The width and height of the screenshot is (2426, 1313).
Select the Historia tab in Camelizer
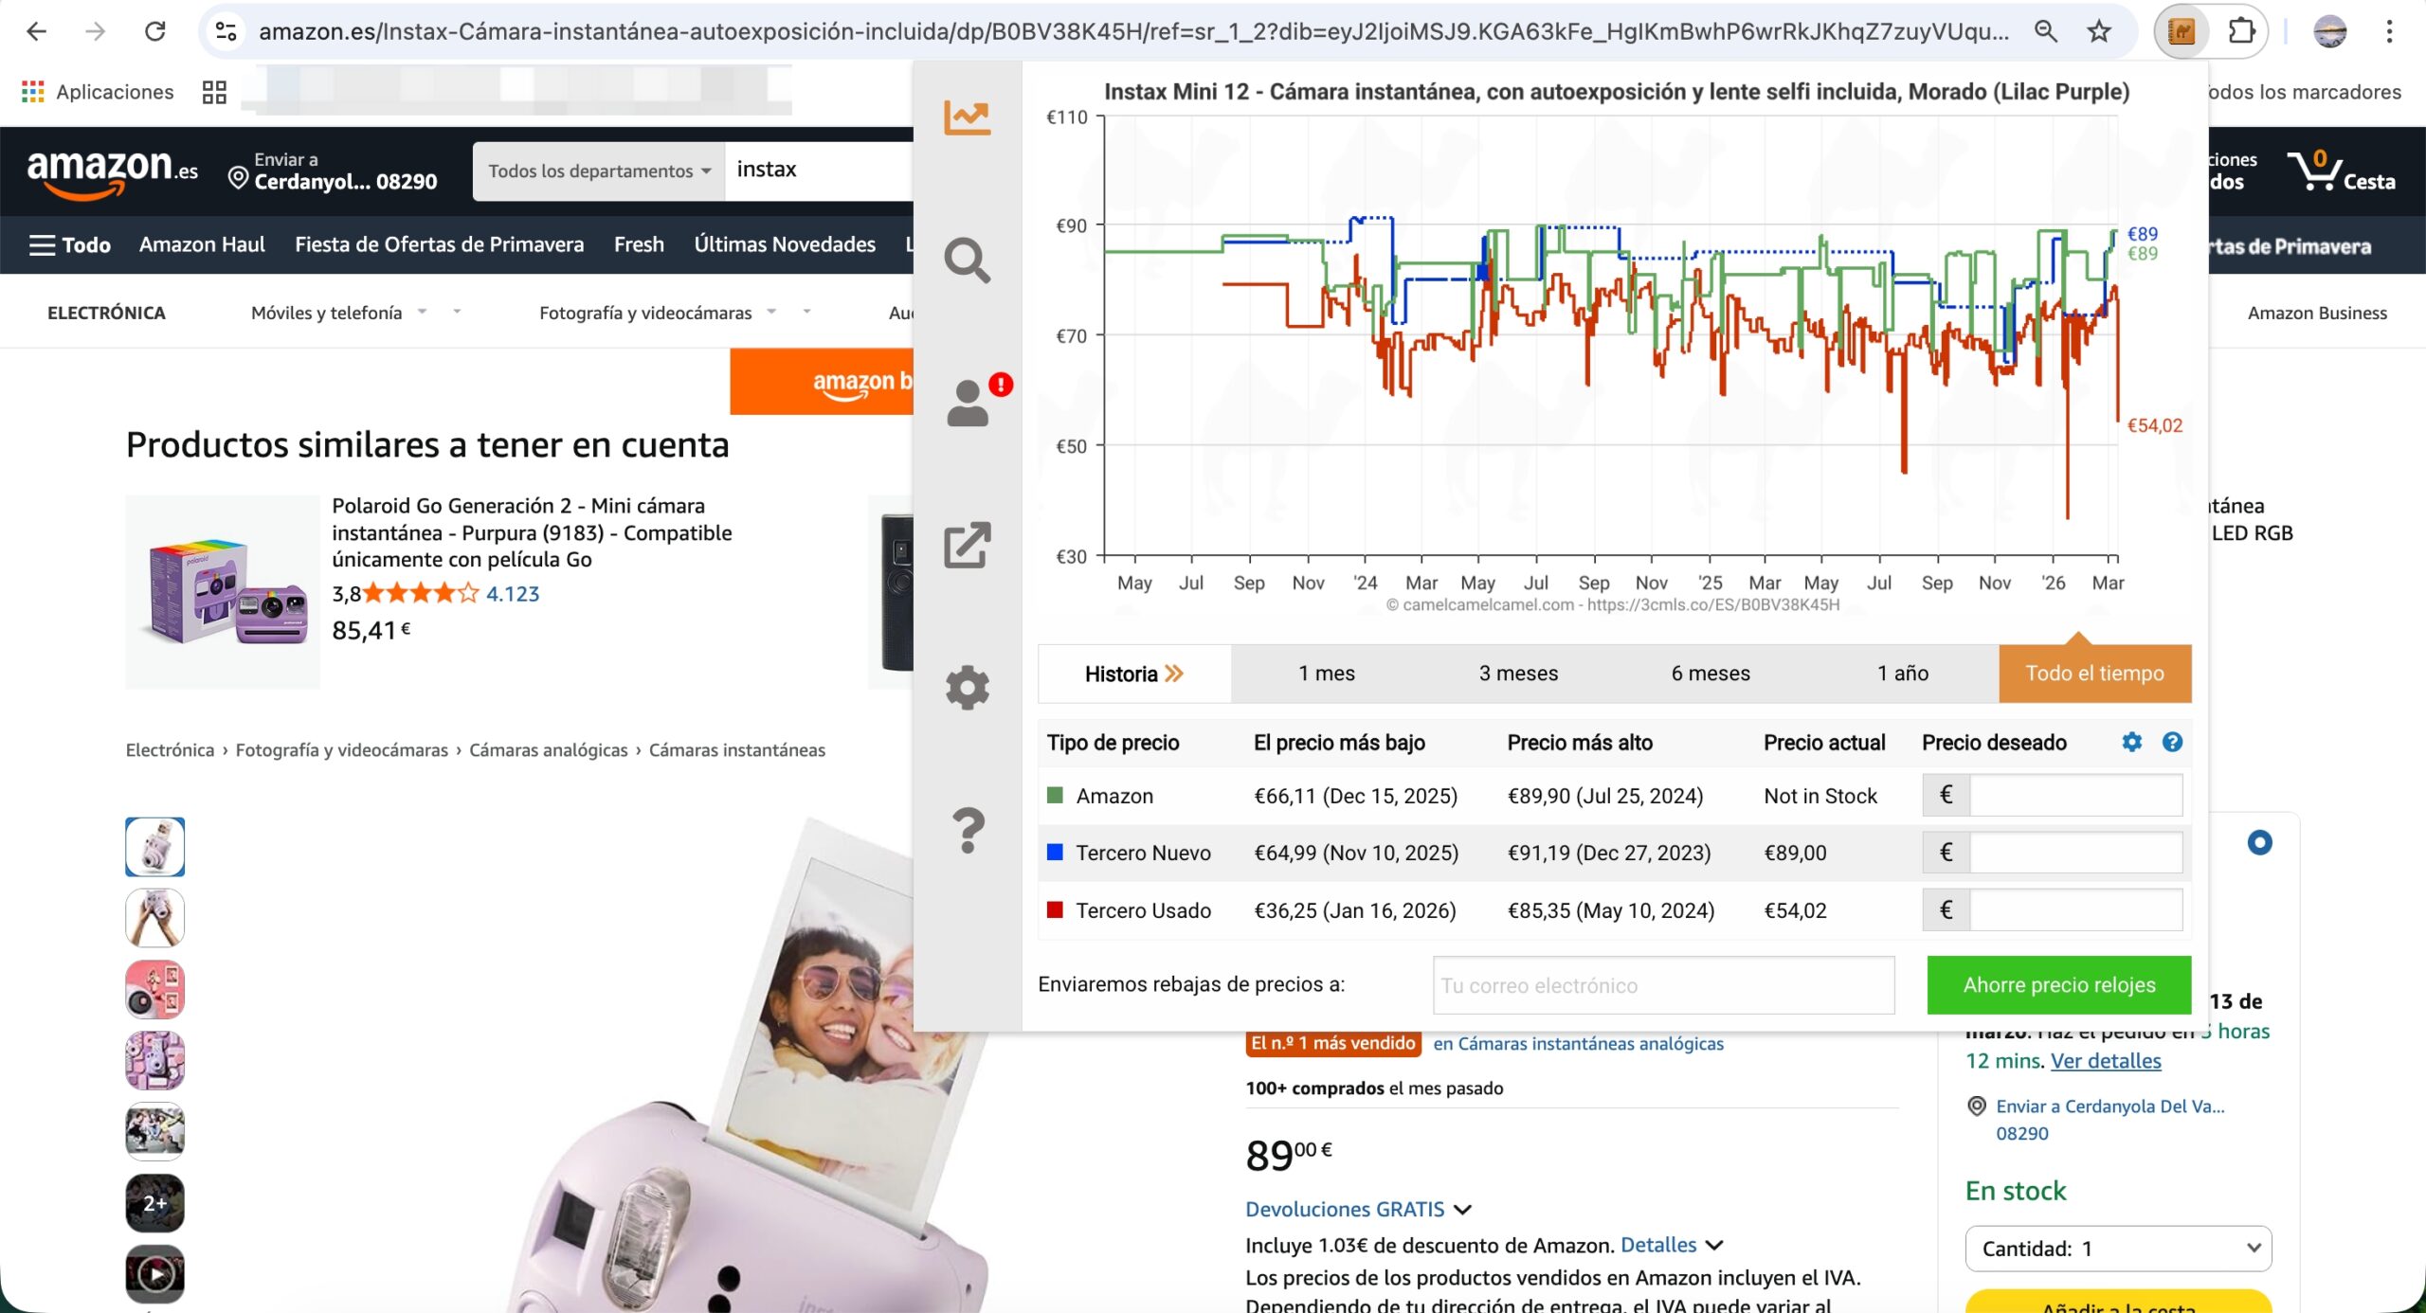pos(1133,673)
